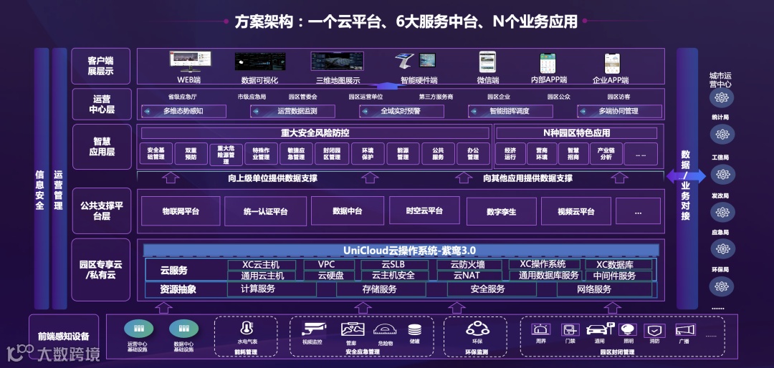
Task: Select the 水电气表 thermometer icon
Action: coord(245,329)
